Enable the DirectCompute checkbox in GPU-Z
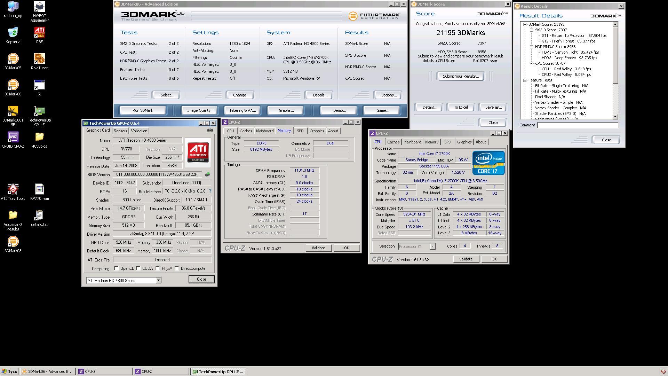Viewport: 668px width, 376px height. click(x=177, y=268)
